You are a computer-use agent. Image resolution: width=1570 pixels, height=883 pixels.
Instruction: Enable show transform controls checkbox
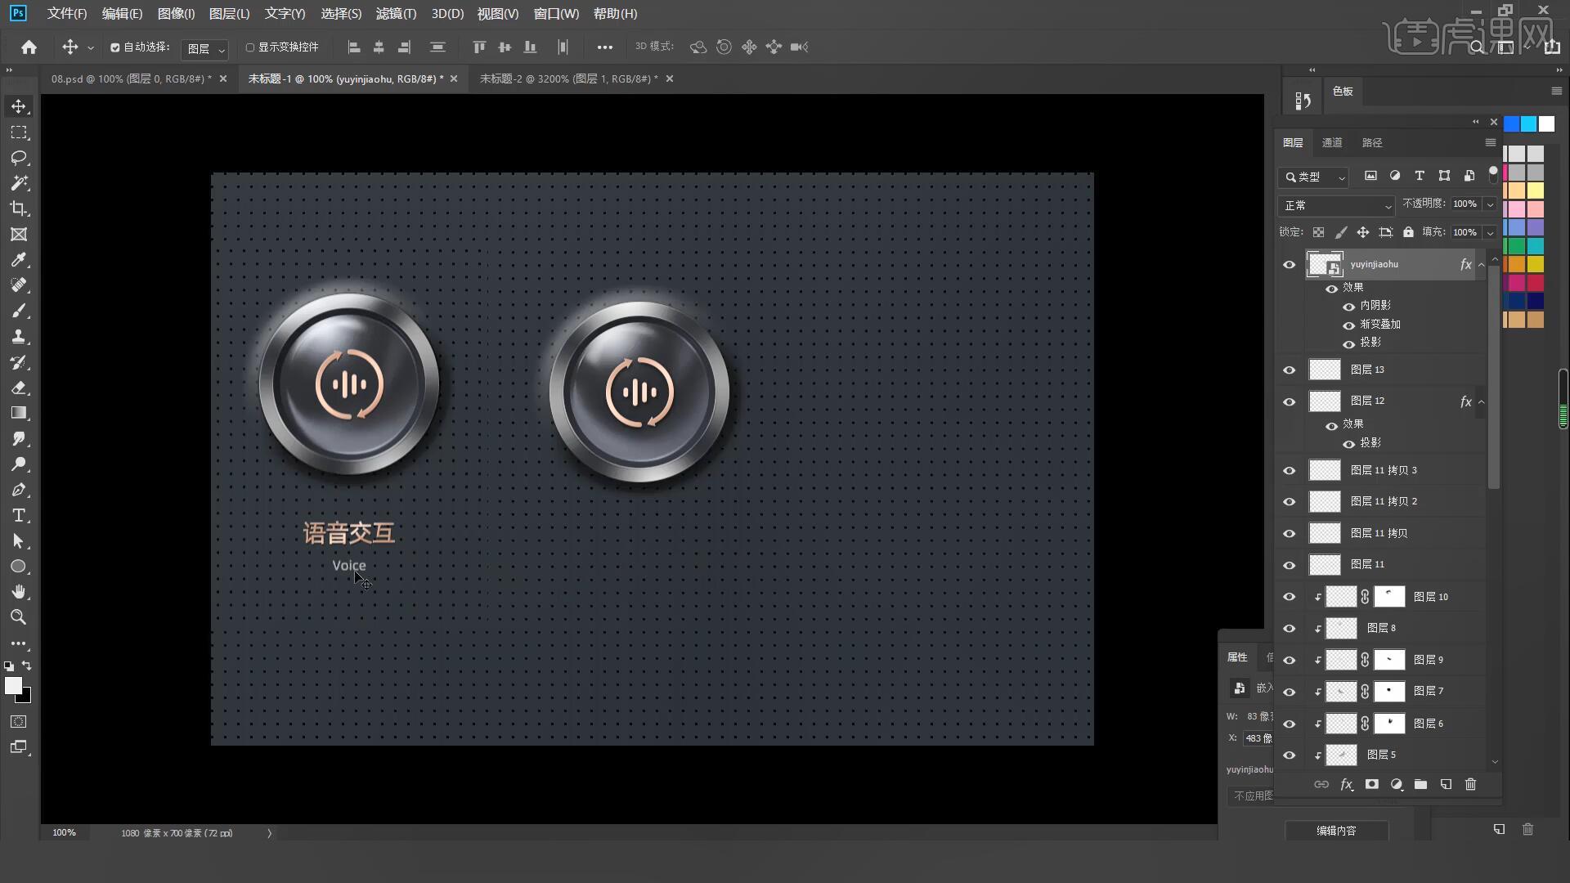point(250,47)
